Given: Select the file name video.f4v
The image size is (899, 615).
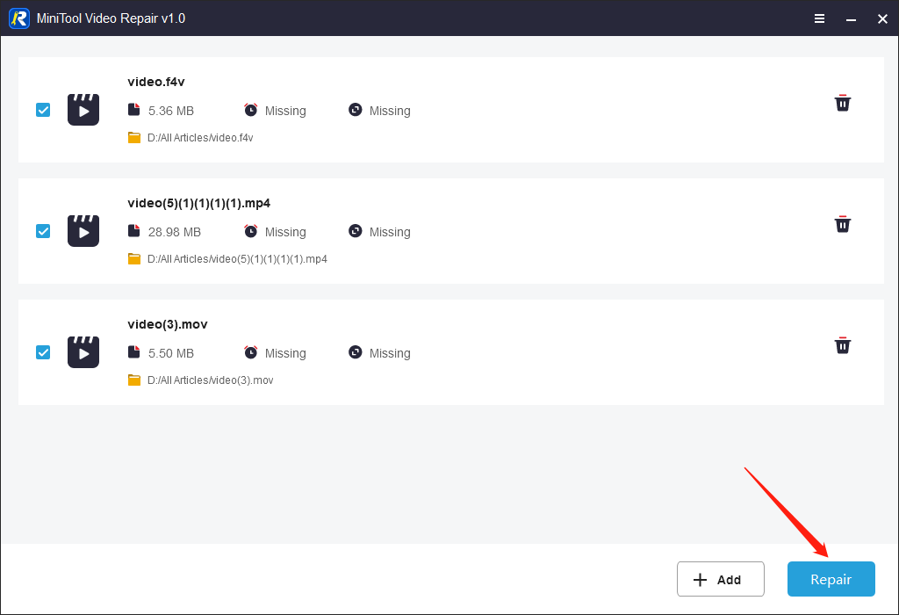Looking at the screenshot, I should point(156,82).
